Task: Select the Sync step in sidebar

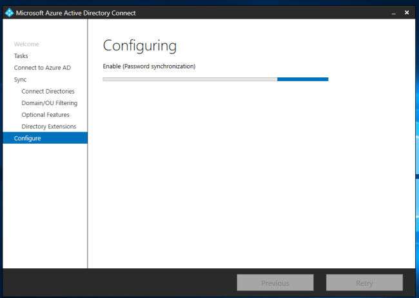Action: pyautogui.click(x=21, y=79)
